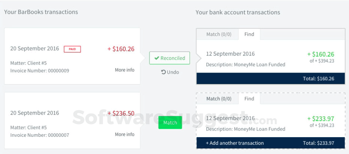Open More info for invoice 00000009
This screenshot has width=349, height=154.
pyautogui.click(x=124, y=70)
